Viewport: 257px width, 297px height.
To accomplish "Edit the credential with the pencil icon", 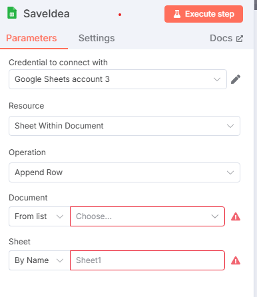I will click(236, 79).
